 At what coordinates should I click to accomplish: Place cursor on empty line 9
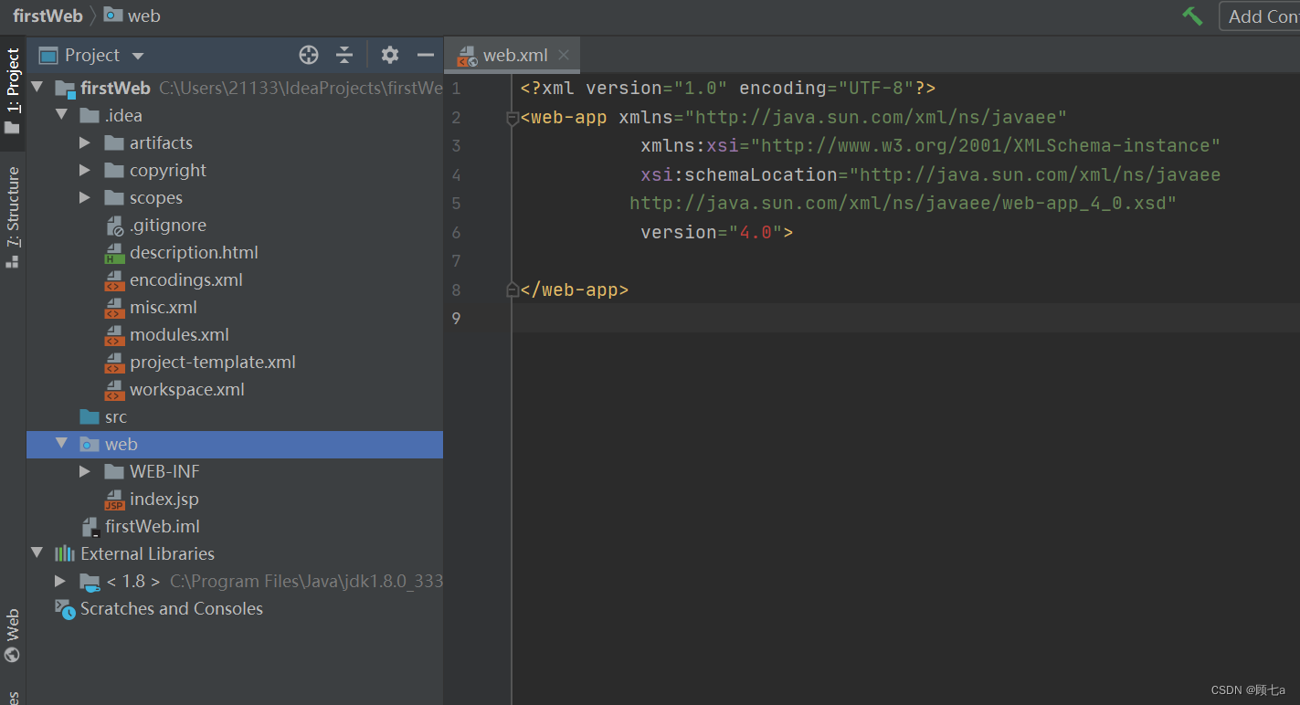click(905, 318)
